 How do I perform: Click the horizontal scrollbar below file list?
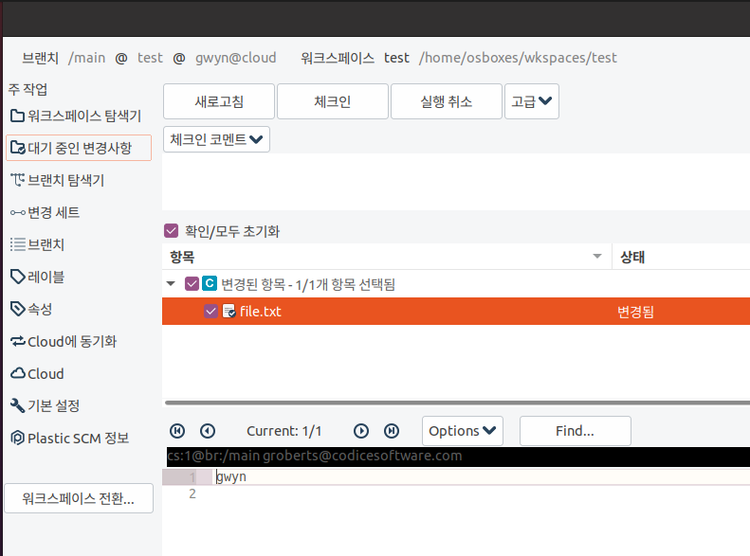(457, 403)
